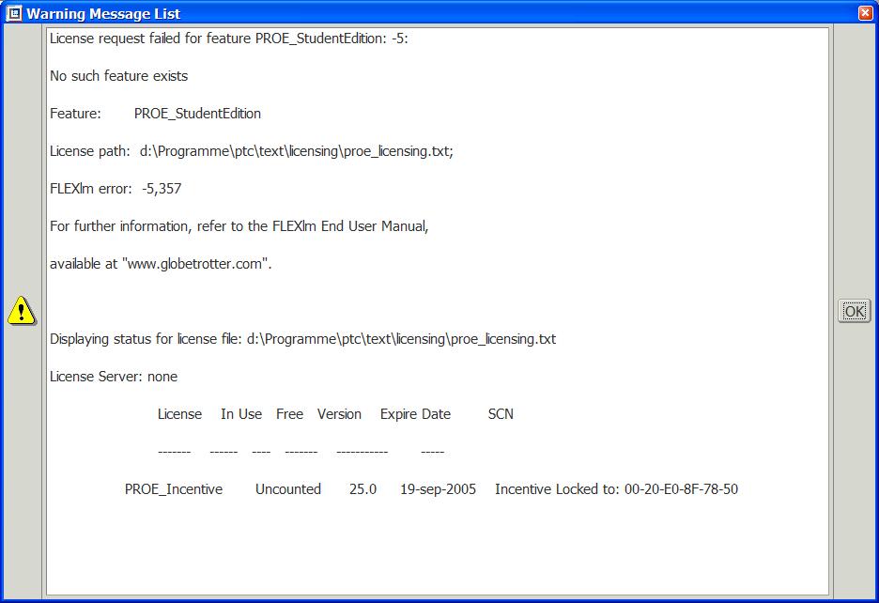Click the Version column header
The height and width of the screenshot is (603, 879).
(x=339, y=414)
